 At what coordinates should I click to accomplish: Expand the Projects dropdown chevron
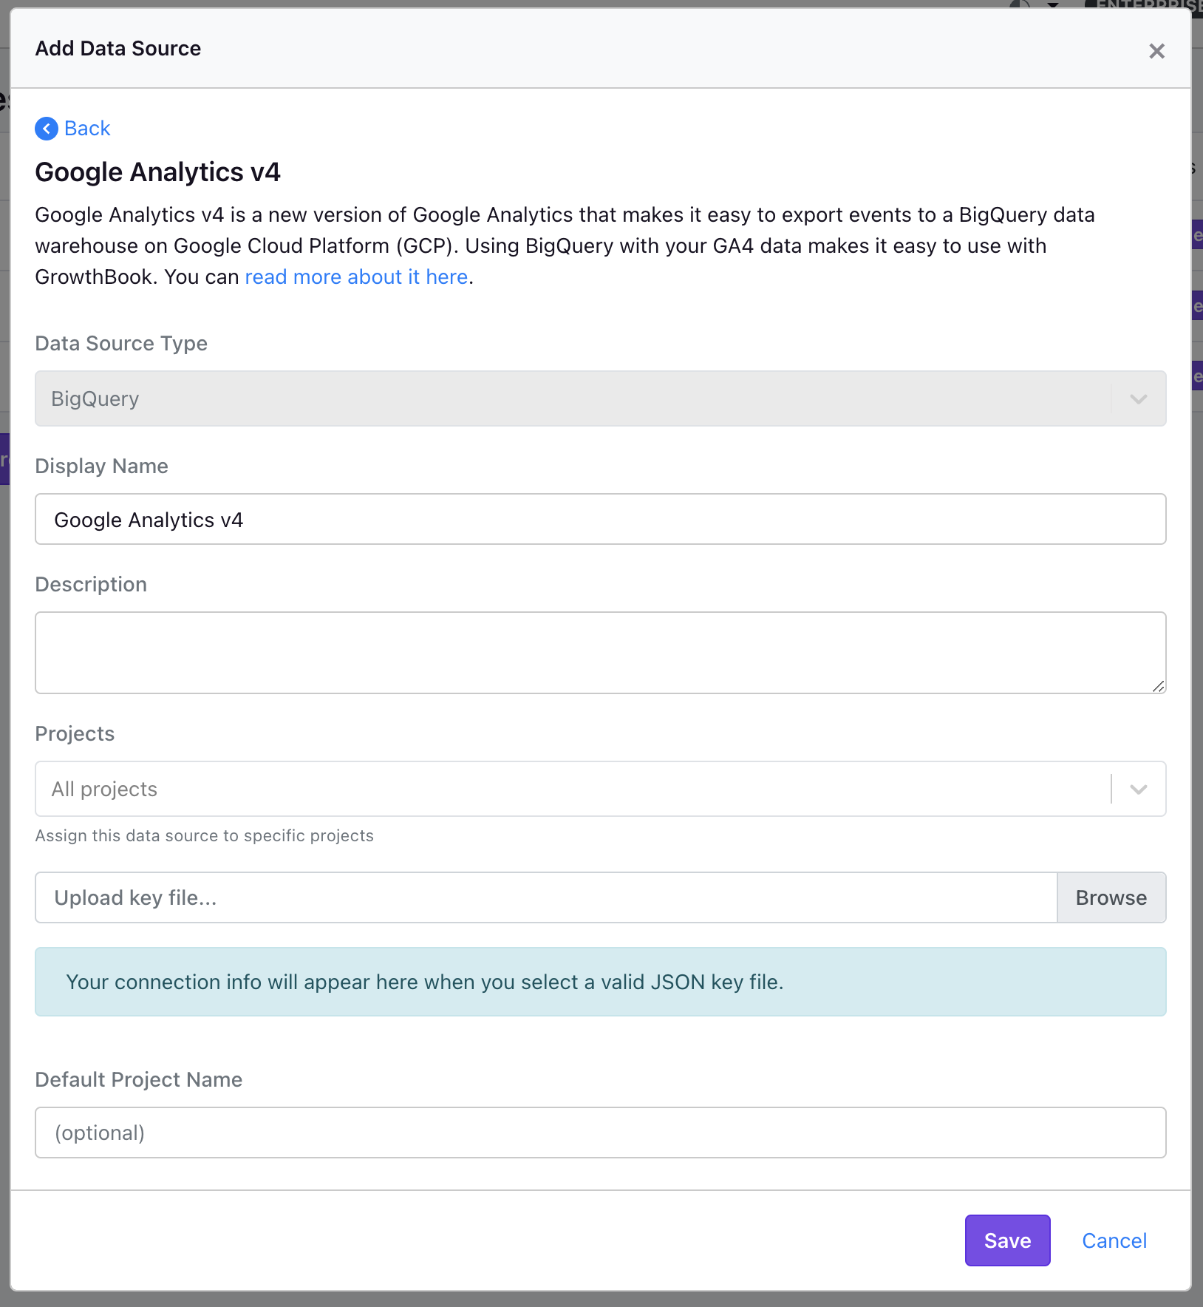(1138, 790)
